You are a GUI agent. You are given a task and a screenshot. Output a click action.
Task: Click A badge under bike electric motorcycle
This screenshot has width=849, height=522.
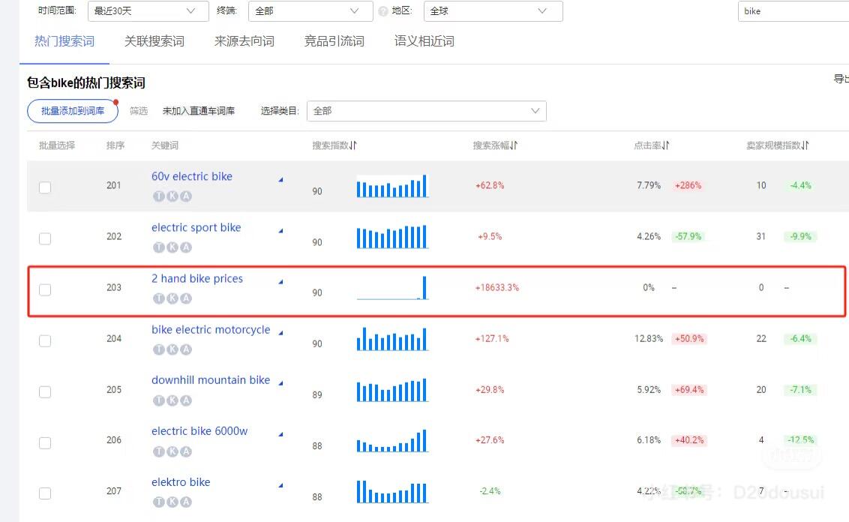click(186, 349)
